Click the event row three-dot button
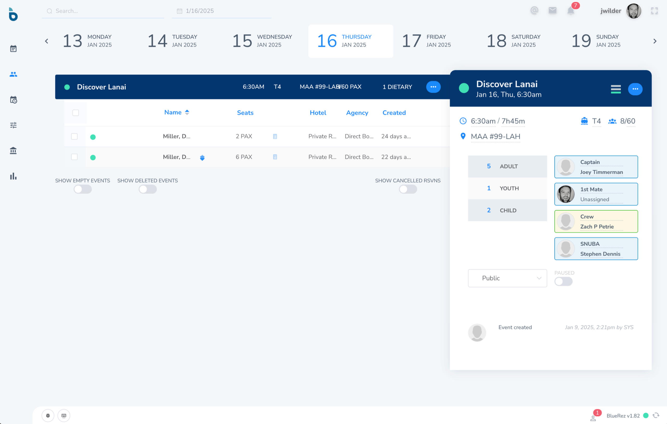 pos(433,87)
